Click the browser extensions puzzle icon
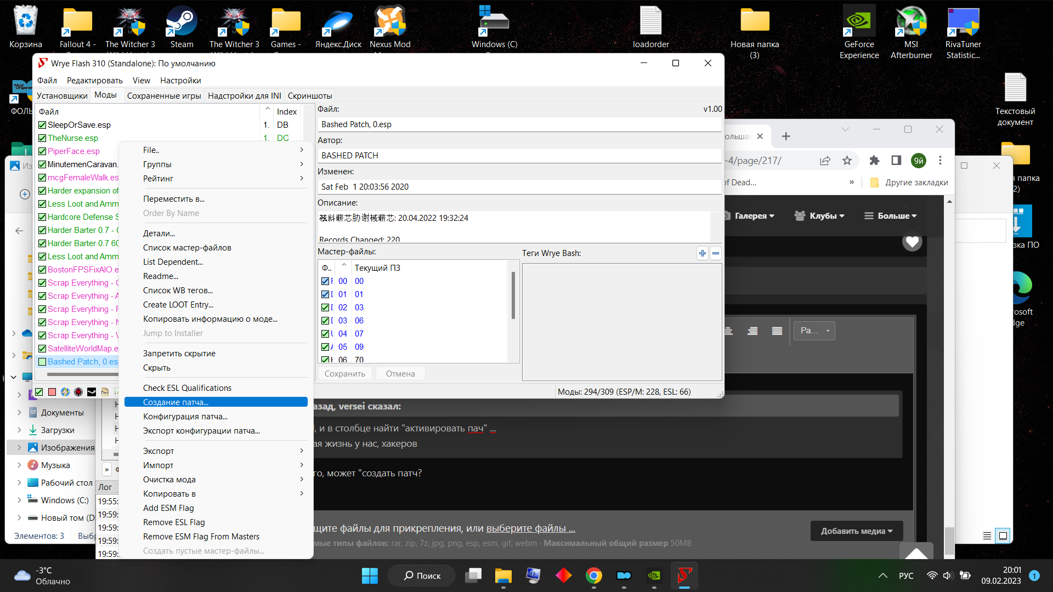1053x592 pixels. [x=874, y=161]
